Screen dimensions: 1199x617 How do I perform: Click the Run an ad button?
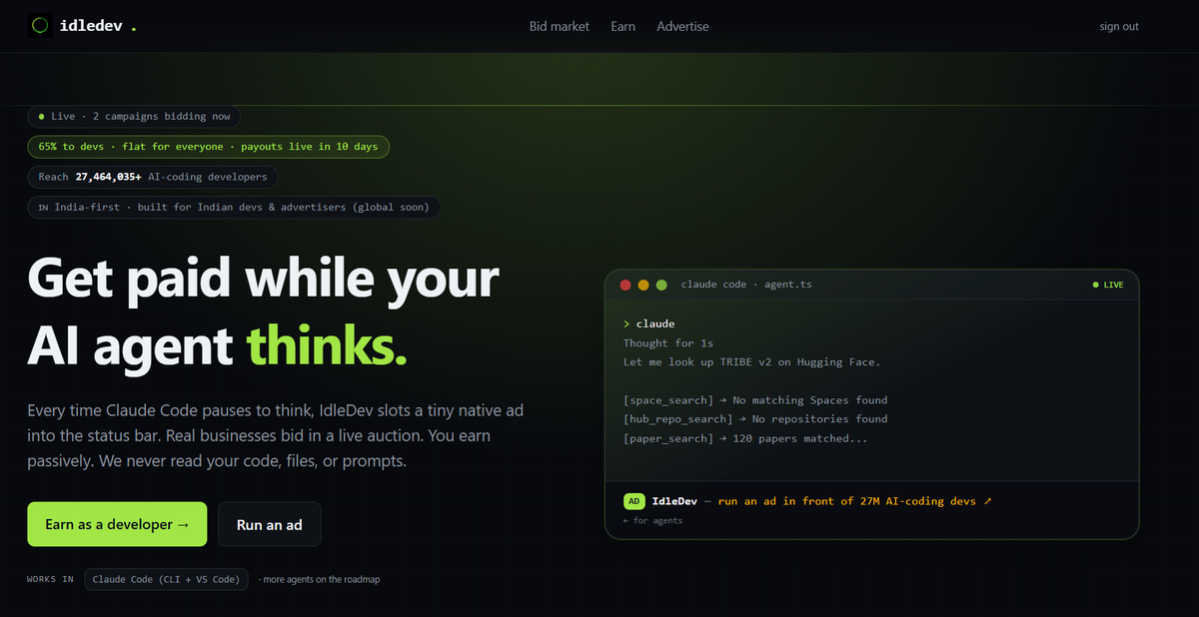(270, 524)
